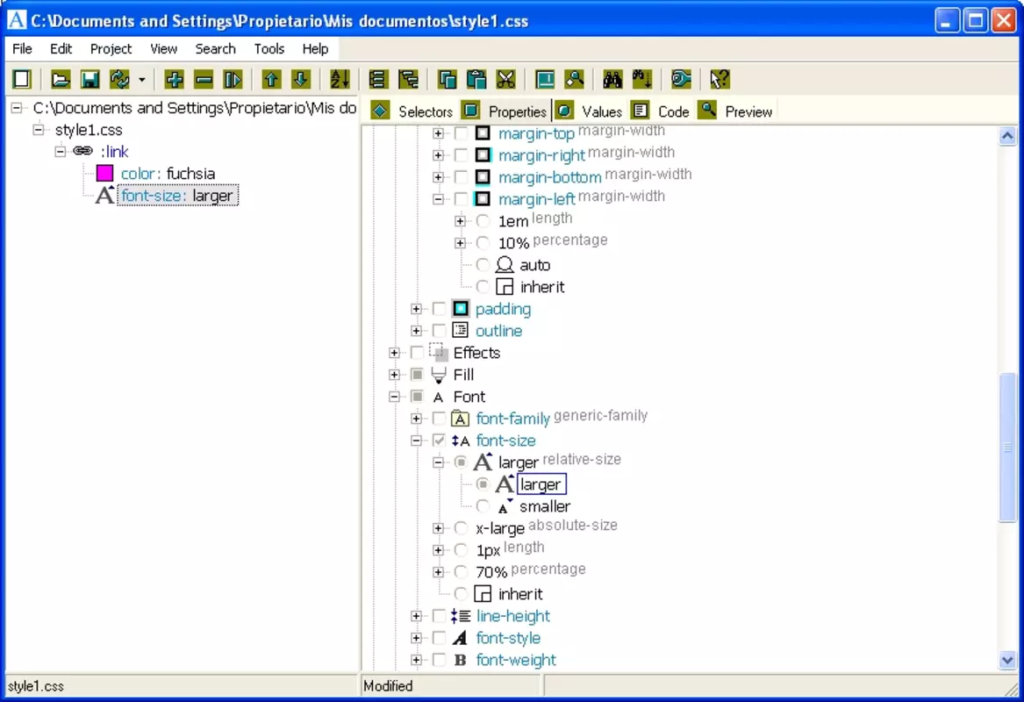Check the padding property checkbox

point(439,309)
